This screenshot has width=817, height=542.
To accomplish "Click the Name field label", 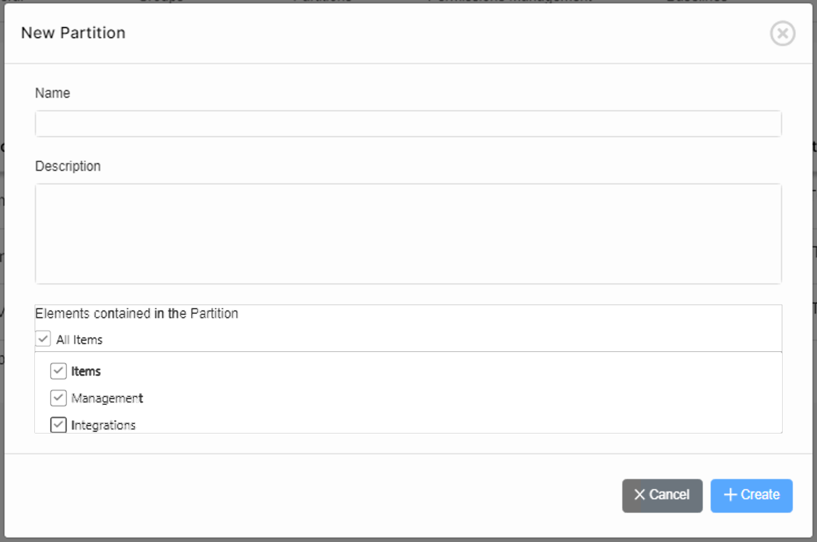I will (52, 93).
